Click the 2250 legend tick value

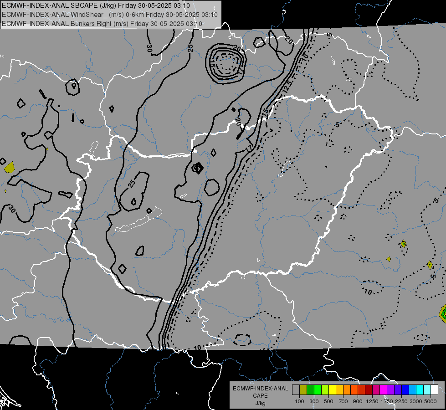pos(401,401)
